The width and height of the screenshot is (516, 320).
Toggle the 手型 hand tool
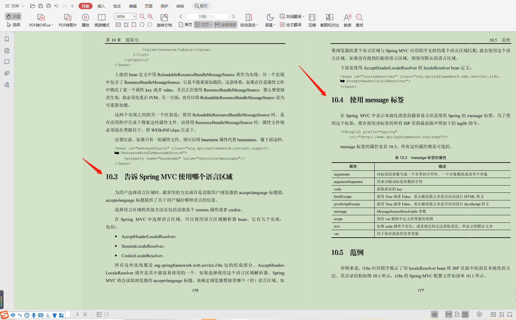13,16
